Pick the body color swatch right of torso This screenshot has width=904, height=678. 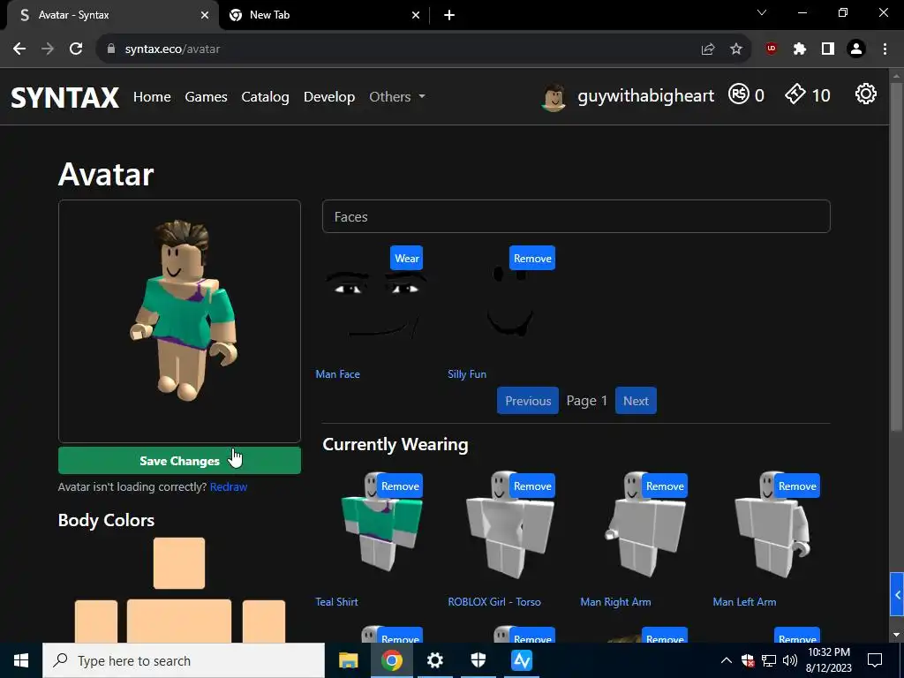pyautogui.click(x=264, y=621)
